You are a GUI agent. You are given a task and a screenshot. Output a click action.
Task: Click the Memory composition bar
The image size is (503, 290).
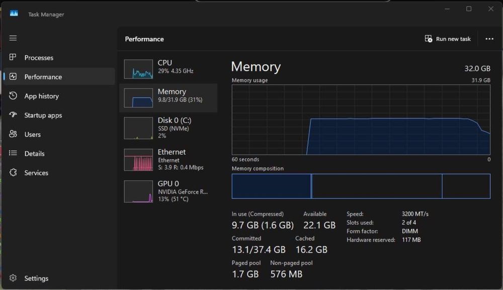[361, 186]
